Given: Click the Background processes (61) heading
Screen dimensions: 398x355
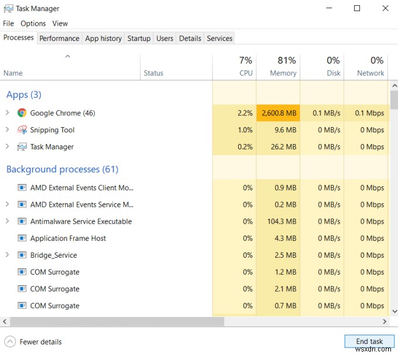Looking at the screenshot, I should (63, 169).
